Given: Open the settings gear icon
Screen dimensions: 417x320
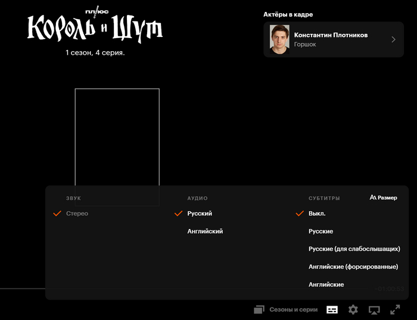Looking at the screenshot, I should 353,310.
